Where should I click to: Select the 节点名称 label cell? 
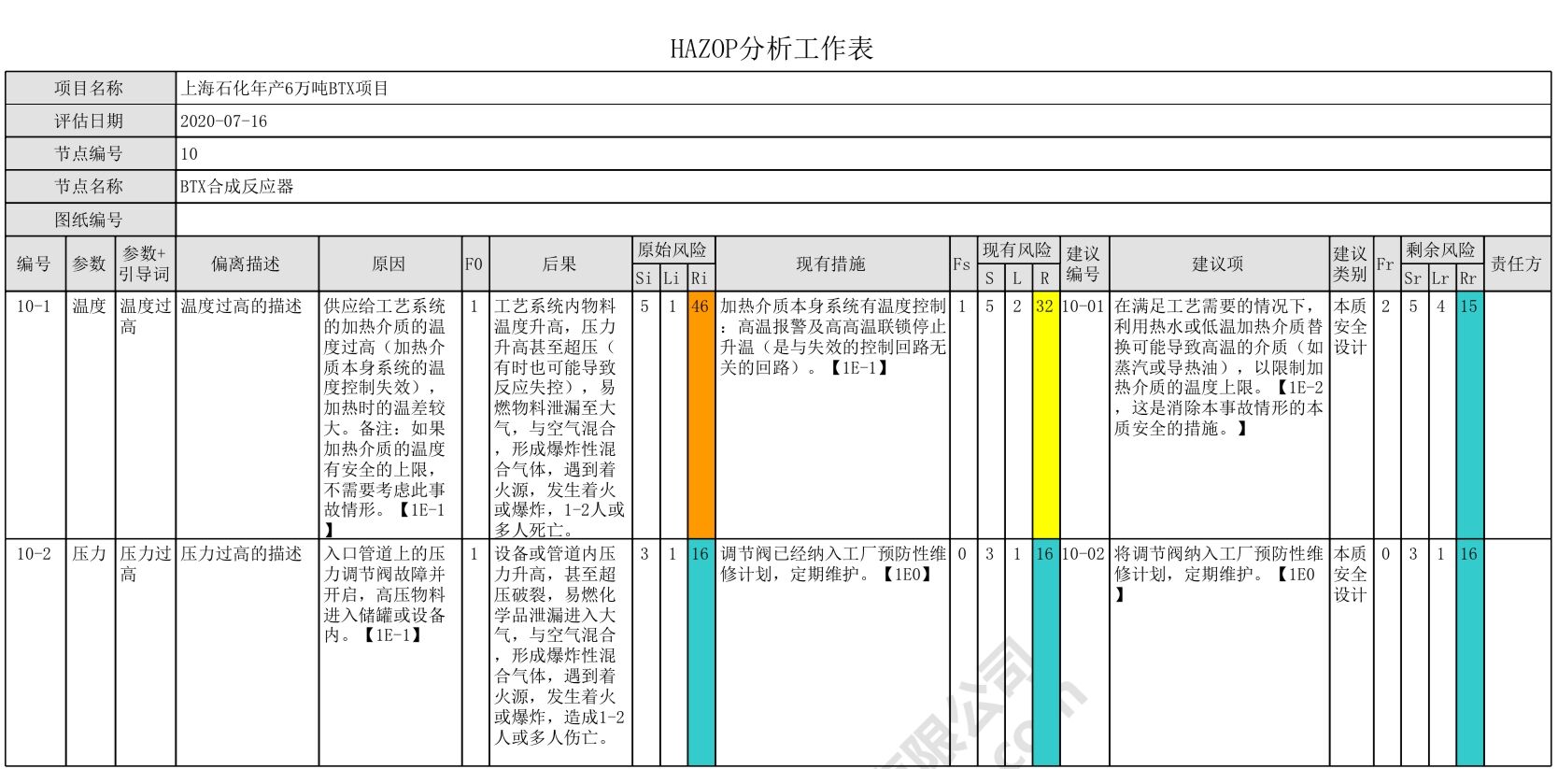click(91, 187)
